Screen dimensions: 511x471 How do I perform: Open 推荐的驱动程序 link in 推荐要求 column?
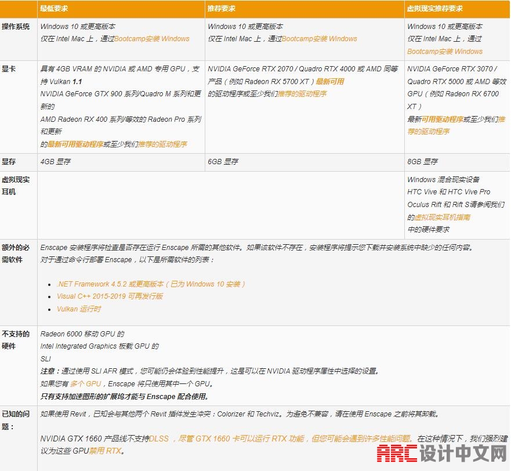point(302,94)
